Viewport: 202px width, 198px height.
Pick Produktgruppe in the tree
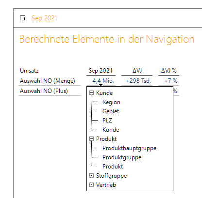point(122,157)
